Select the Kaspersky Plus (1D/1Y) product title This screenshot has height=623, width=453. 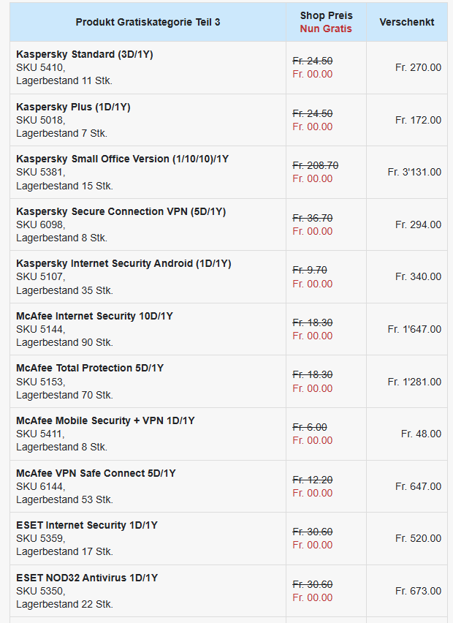pos(73,107)
